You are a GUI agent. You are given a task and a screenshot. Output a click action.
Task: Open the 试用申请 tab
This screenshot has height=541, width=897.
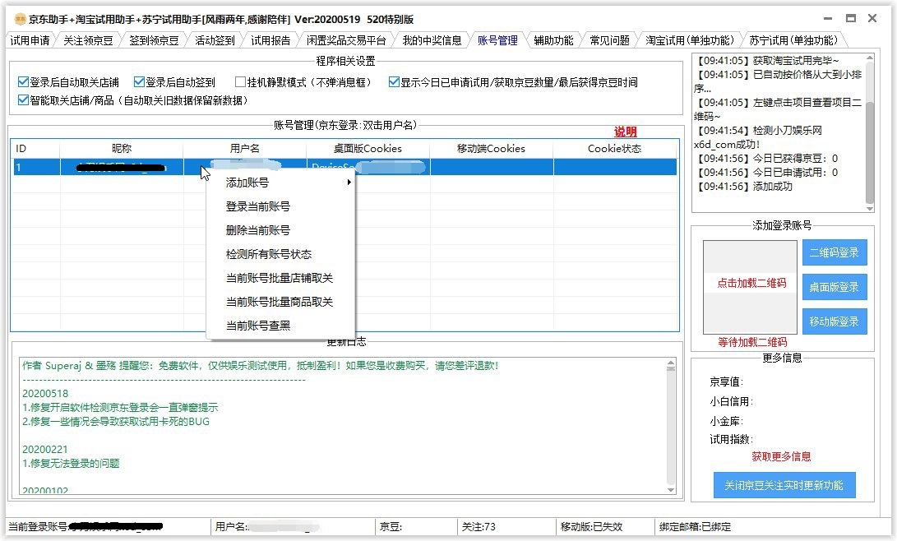(x=30, y=40)
